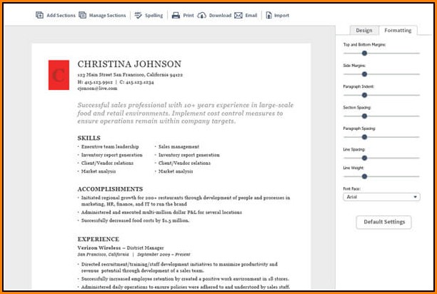Select the red monogram C logo
437x294 pixels.
coord(59,75)
